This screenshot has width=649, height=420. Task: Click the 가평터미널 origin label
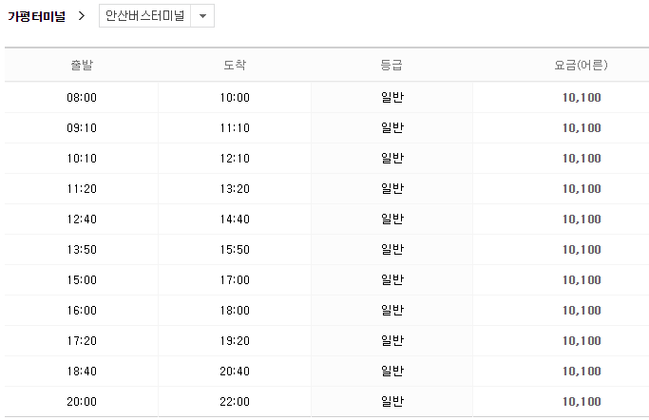36,16
